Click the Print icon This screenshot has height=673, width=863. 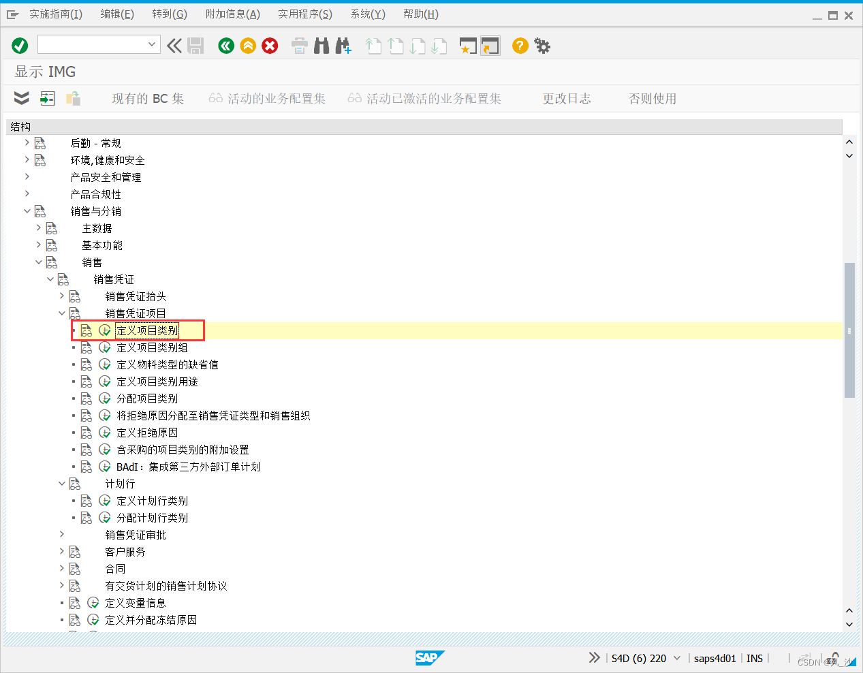[299, 46]
